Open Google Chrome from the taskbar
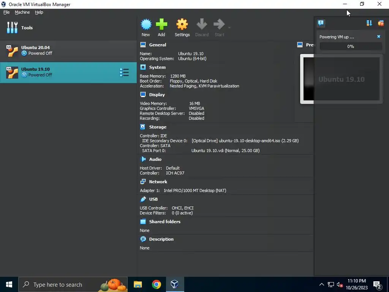 [156, 284]
